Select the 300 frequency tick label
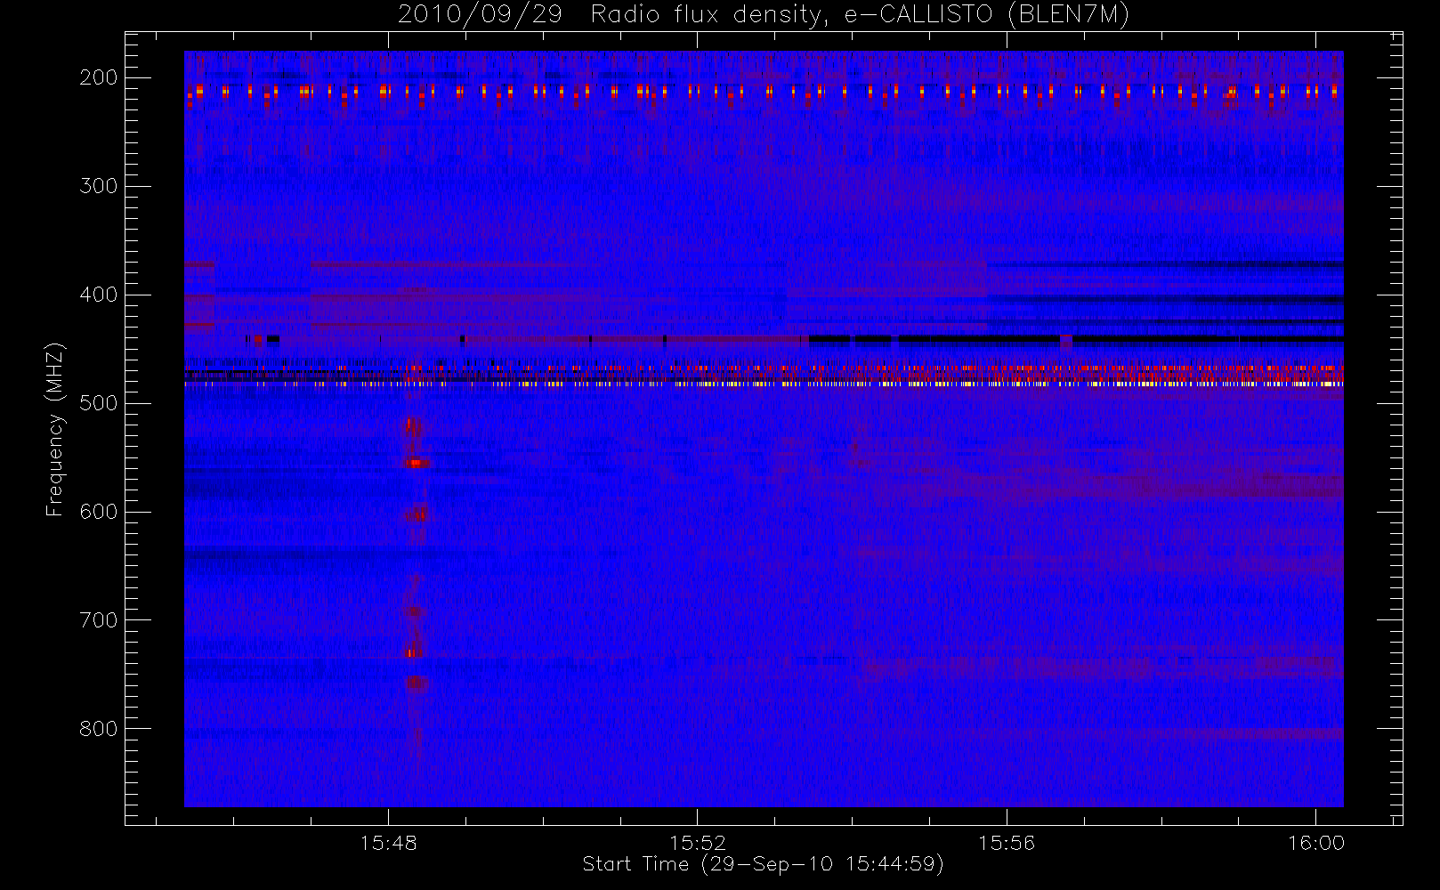Screen dimensions: 1440x890 (x=98, y=186)
